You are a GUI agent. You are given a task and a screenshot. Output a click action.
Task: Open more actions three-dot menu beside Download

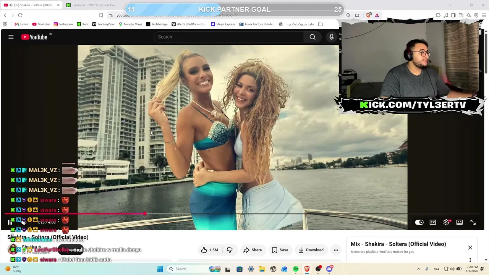coord(336,250)
